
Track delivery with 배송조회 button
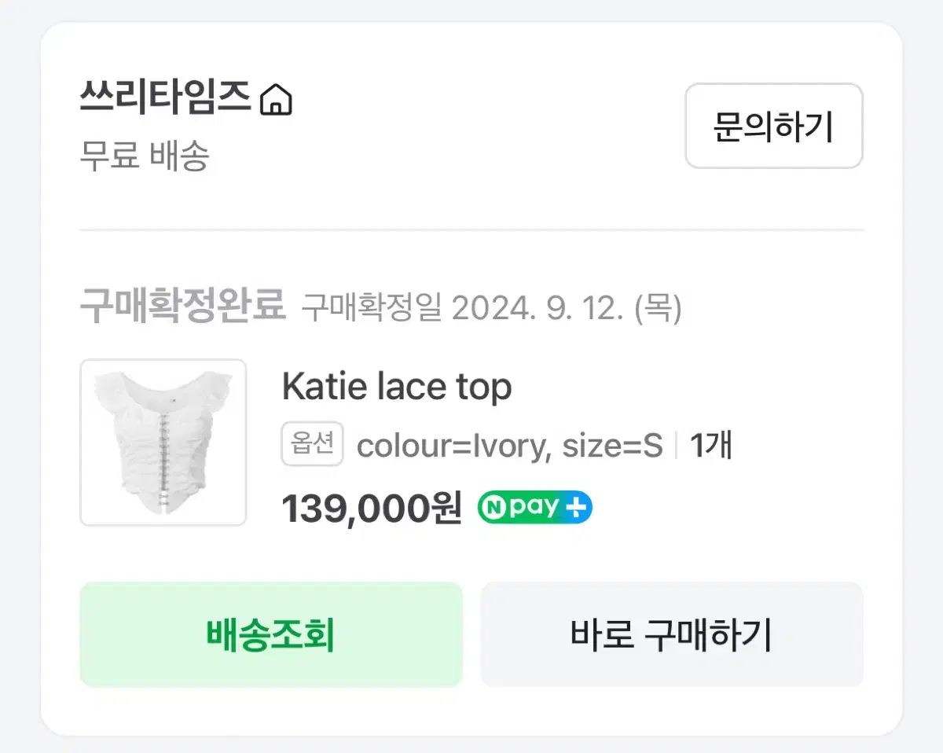[x=271, y=634]
